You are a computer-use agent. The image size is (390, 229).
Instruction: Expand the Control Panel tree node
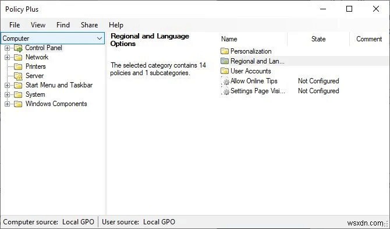(x=7, y=48)
